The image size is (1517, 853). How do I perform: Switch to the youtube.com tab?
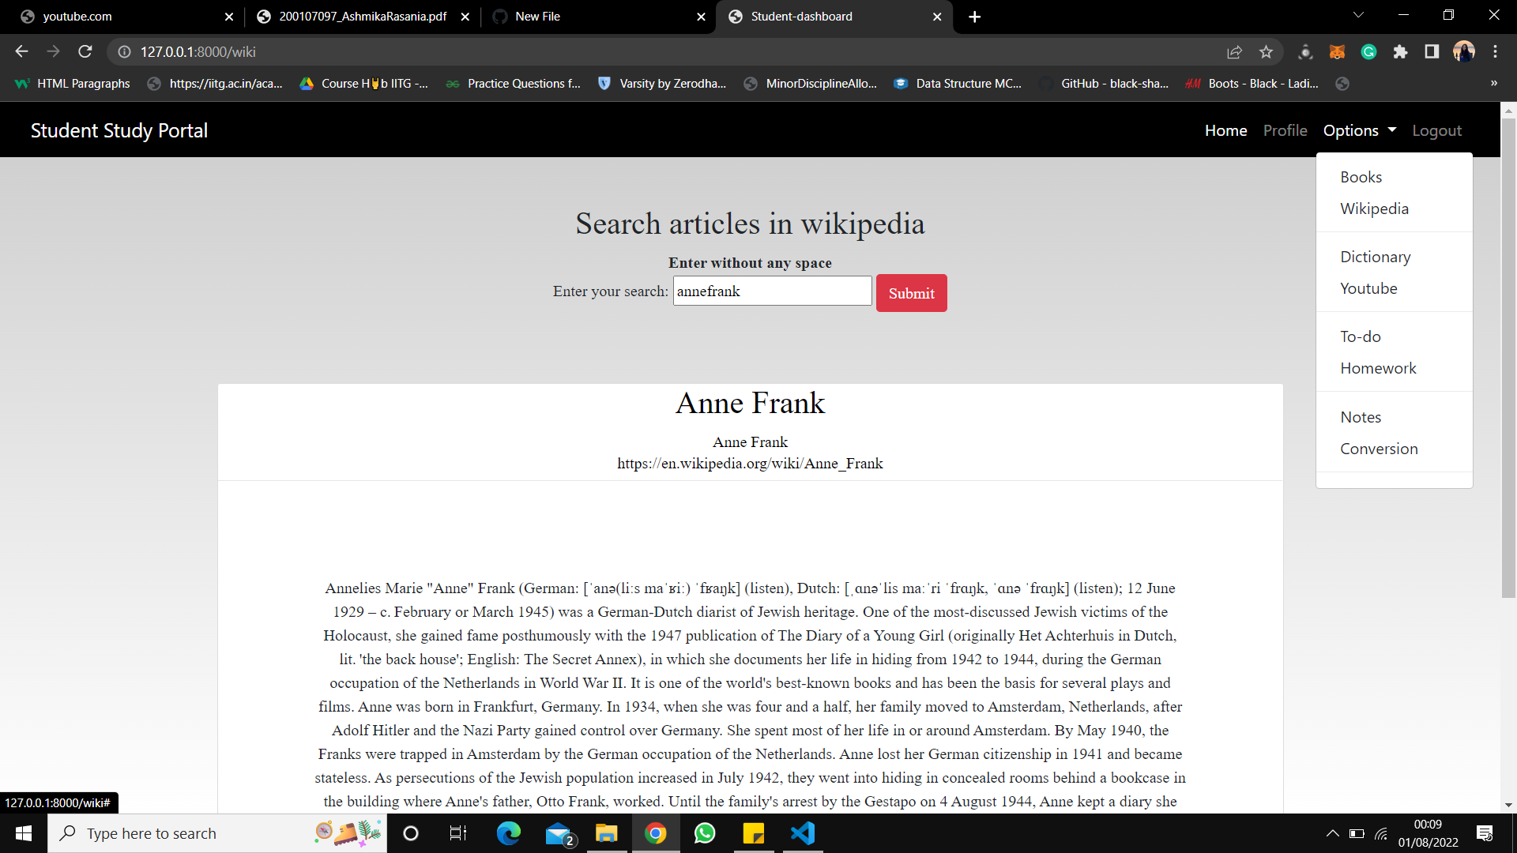coord(119,17)
